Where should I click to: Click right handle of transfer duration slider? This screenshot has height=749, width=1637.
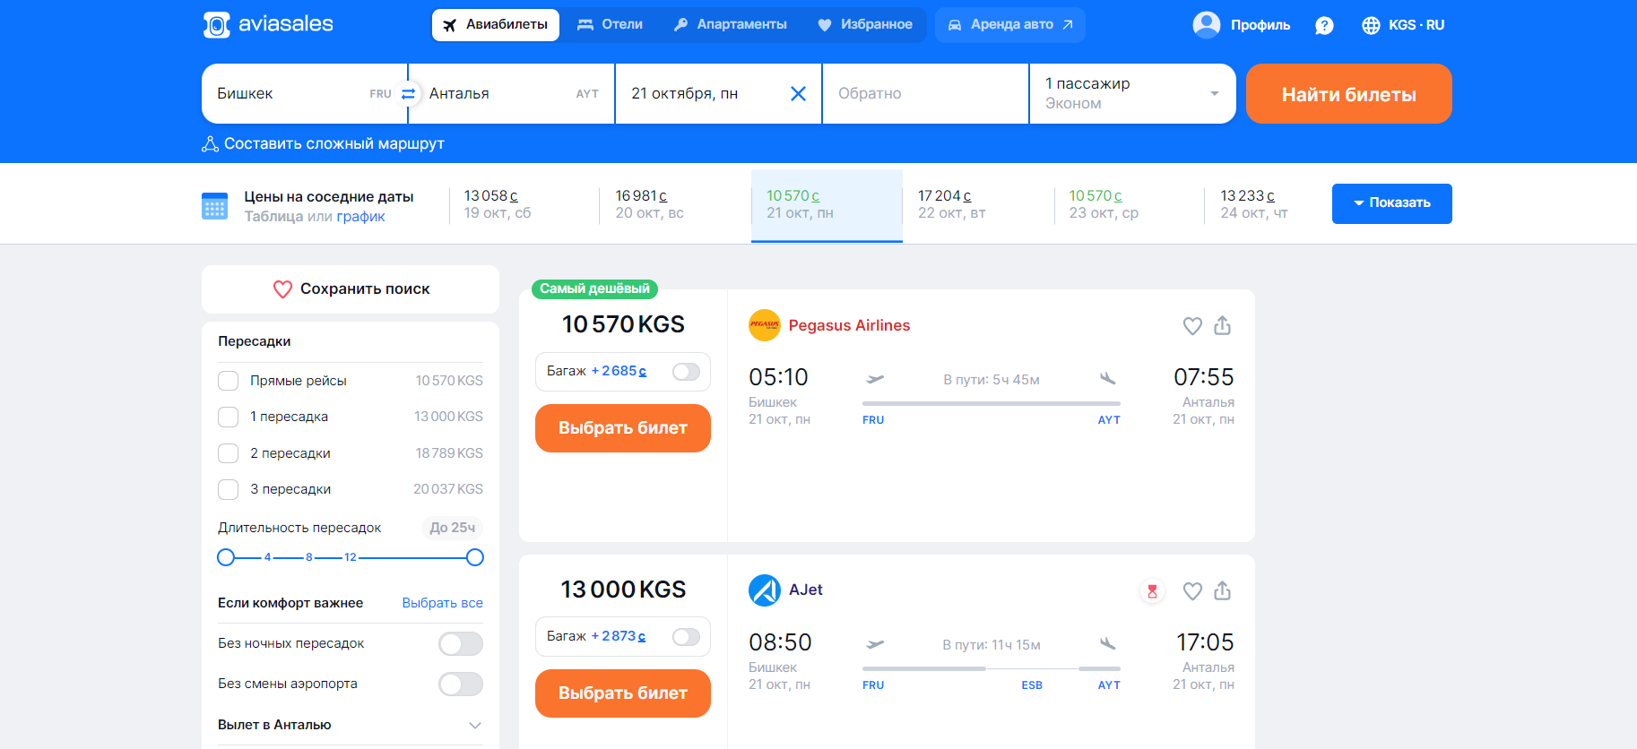pyautogui.click(x=475, y=557)
